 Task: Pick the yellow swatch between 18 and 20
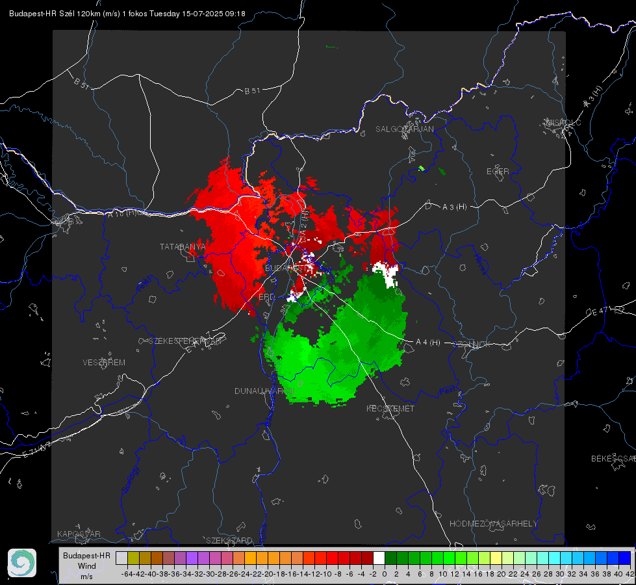click(x=496, y=558)
